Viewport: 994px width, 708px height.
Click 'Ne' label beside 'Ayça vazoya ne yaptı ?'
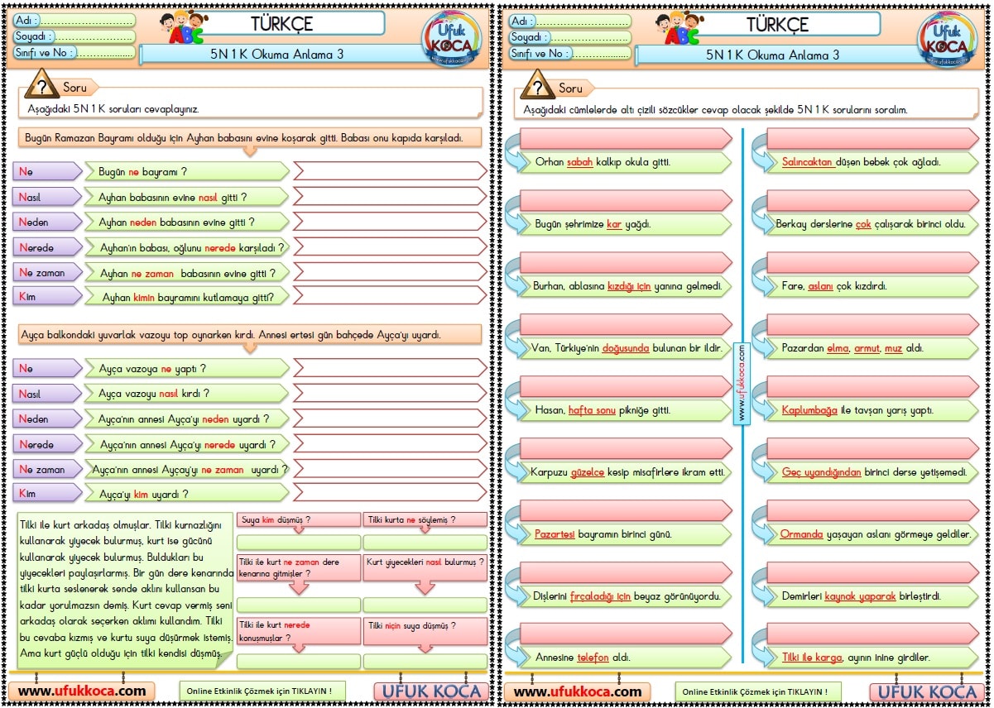pos(48,368)
